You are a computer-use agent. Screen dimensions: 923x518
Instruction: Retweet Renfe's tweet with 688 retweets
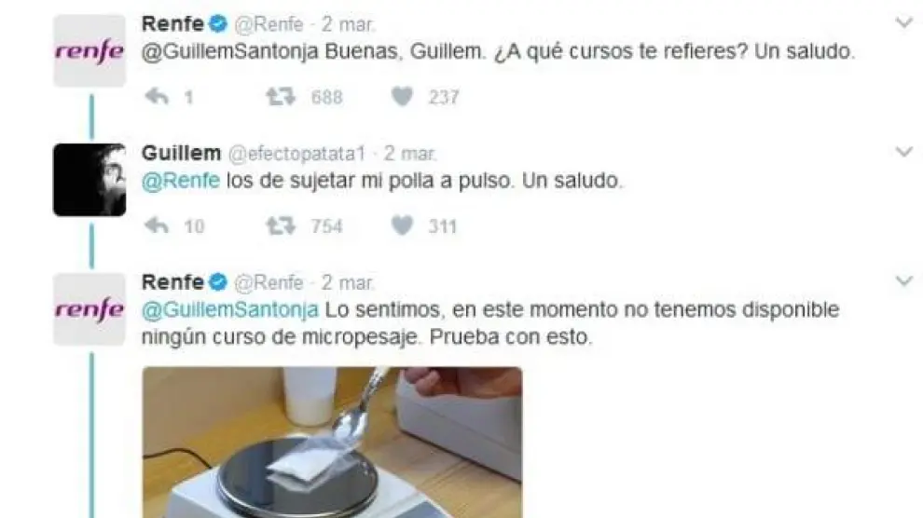pos(281,97)
